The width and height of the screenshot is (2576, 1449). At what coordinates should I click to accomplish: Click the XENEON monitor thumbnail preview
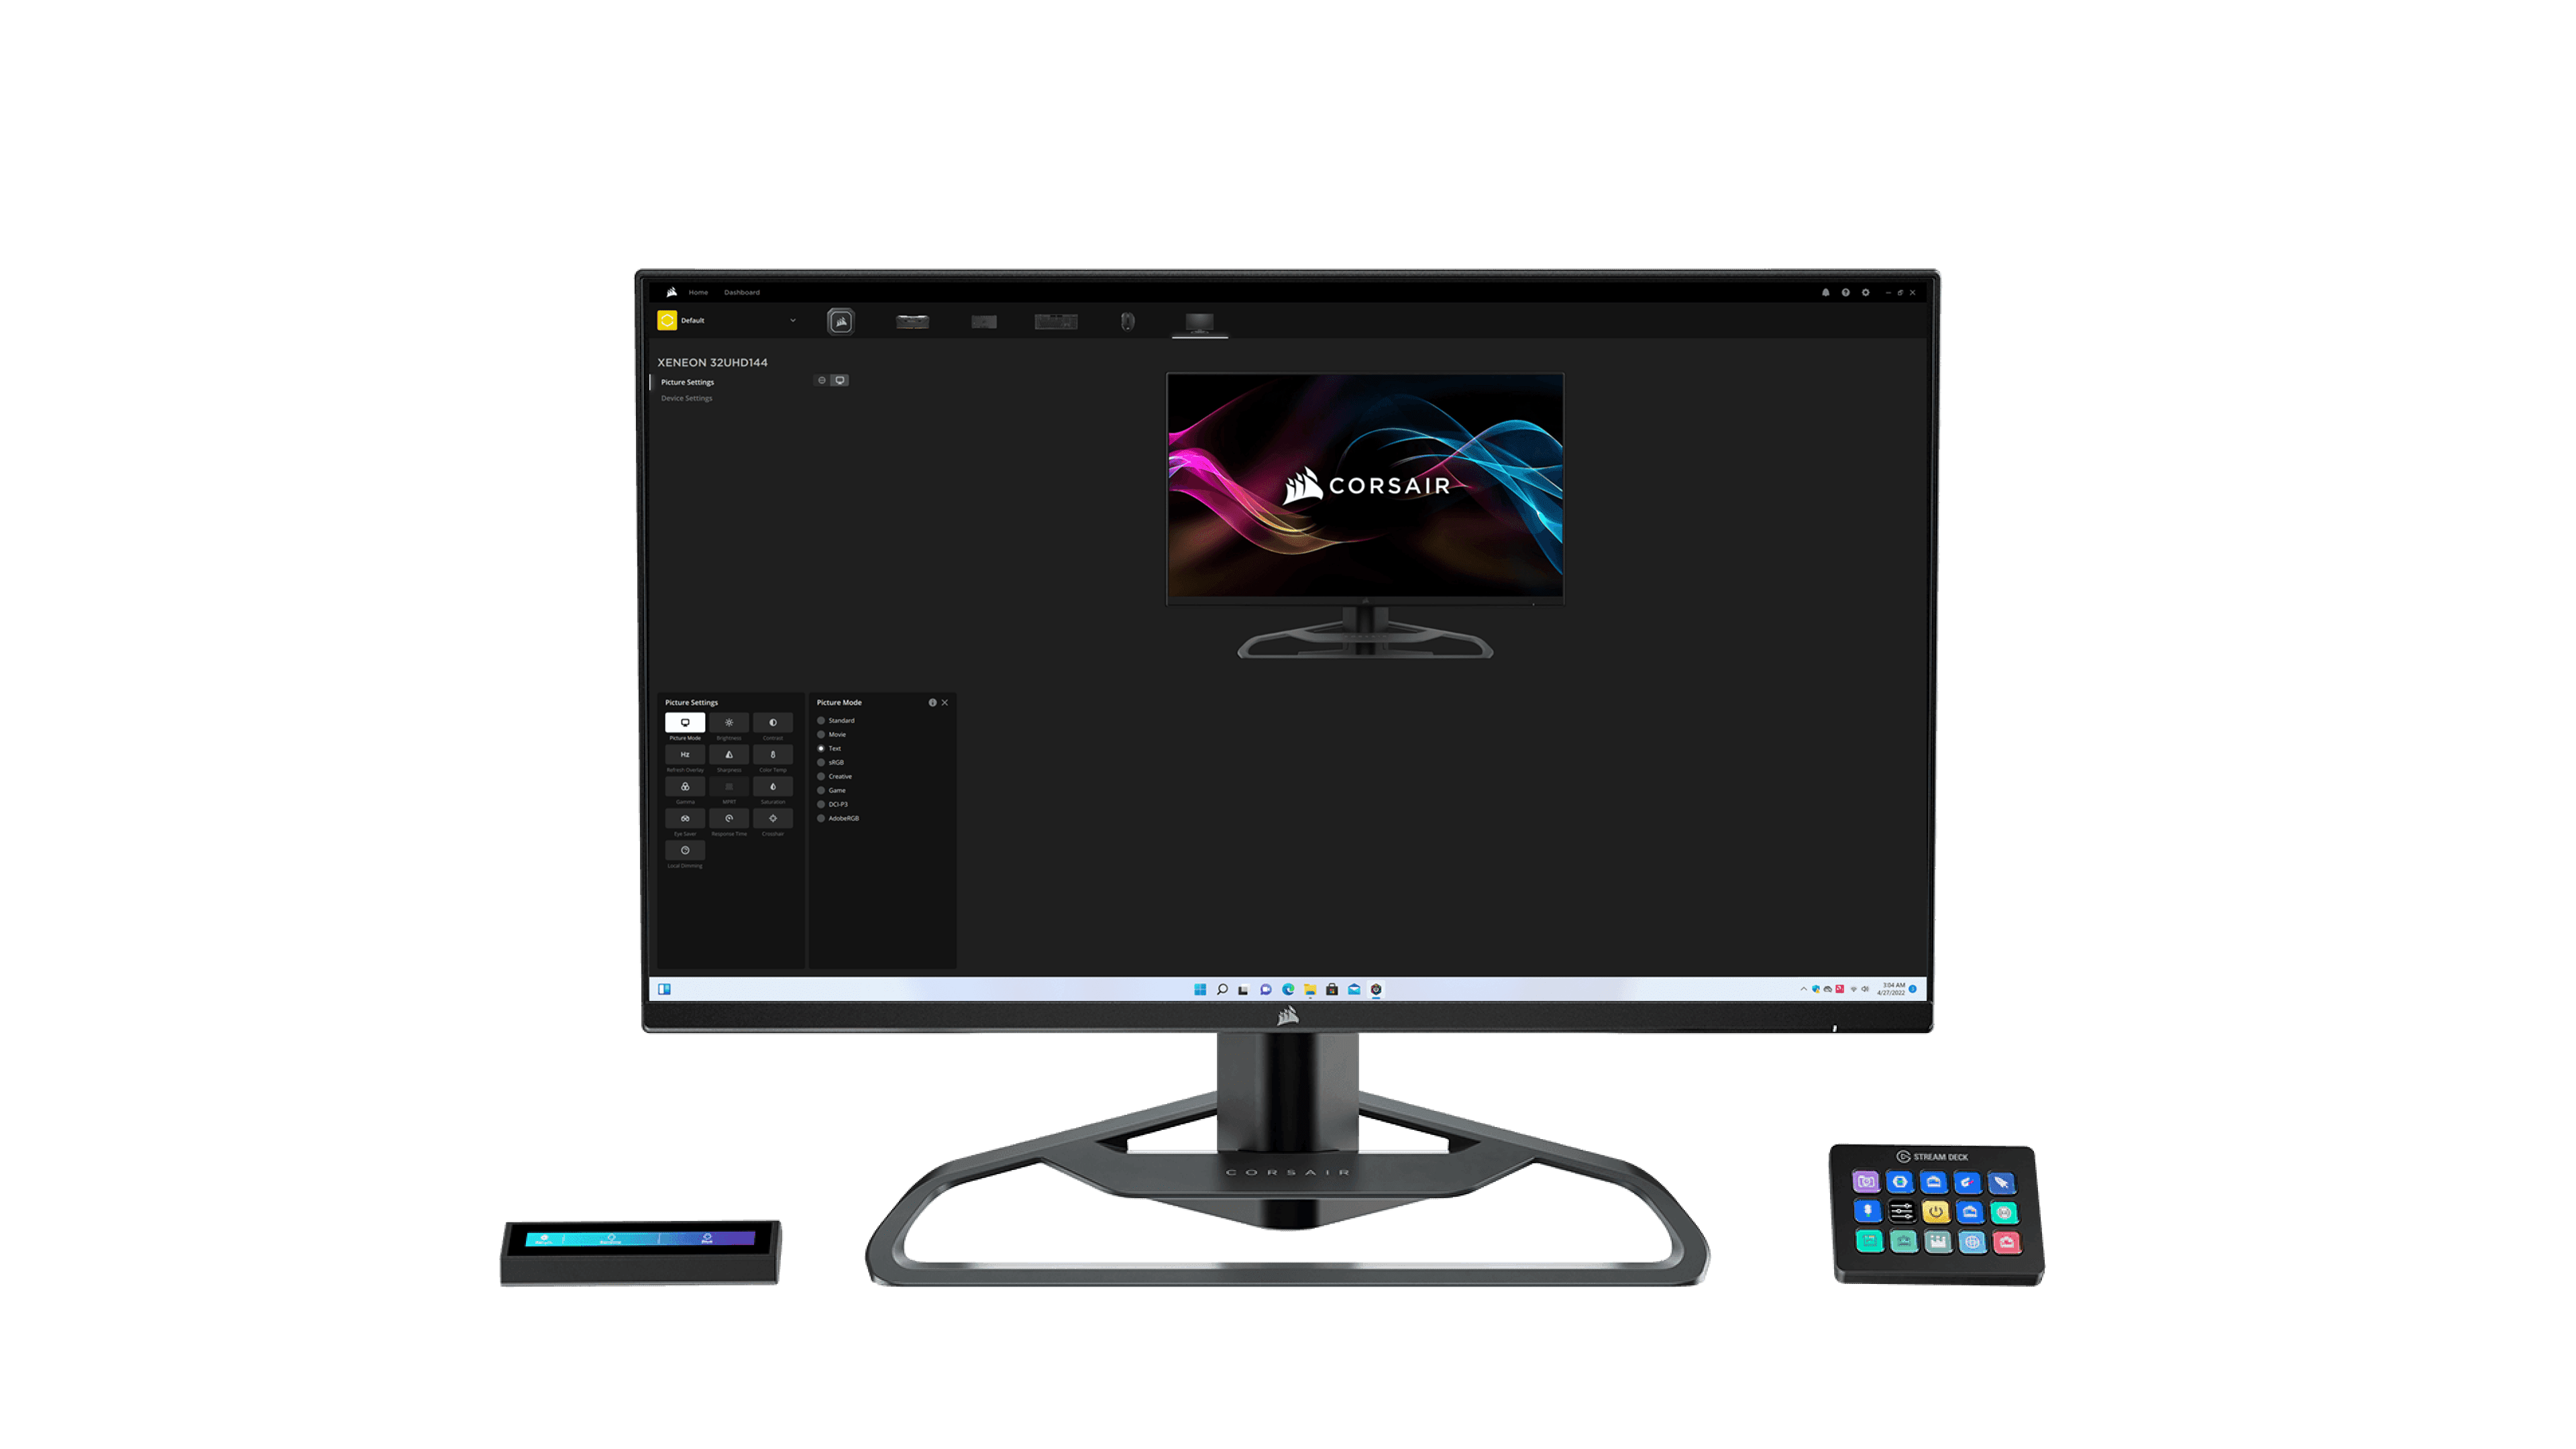(x=1364, y=513)
